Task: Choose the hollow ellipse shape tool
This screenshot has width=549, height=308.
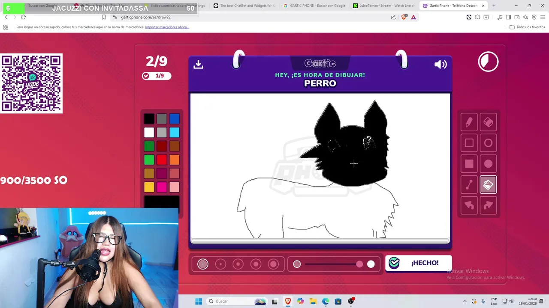Action: tap(488, 143)
